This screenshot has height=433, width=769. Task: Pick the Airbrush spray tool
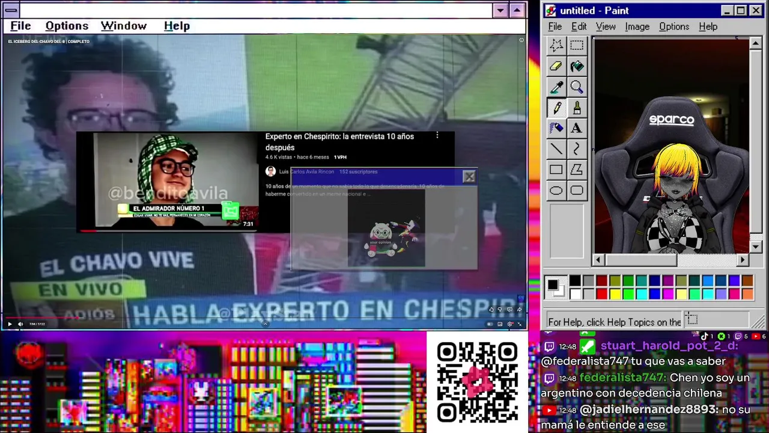[x=556, y=128]
